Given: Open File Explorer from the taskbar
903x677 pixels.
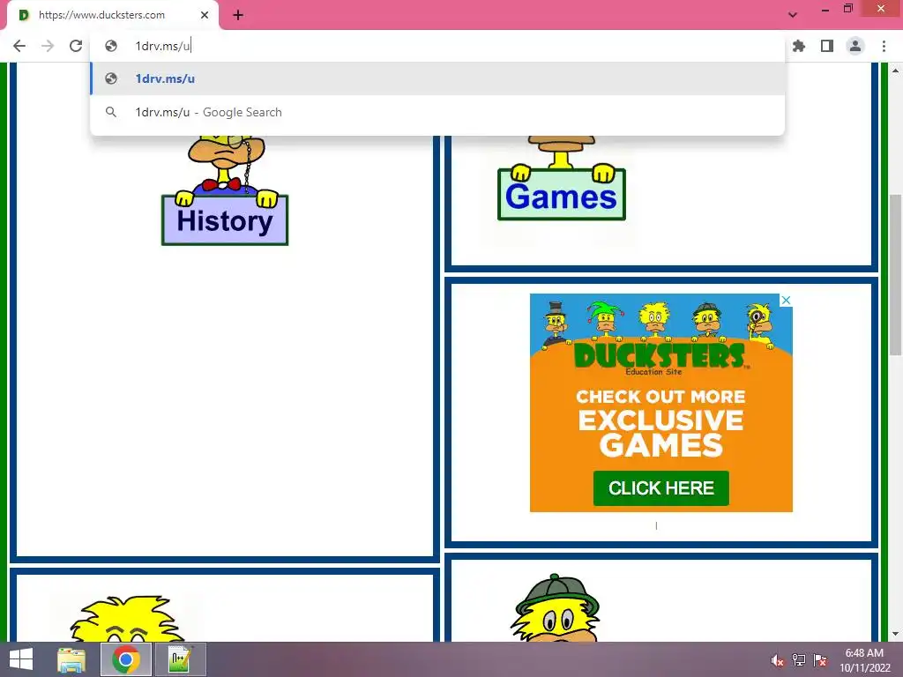Looking at the screenshot, I should [71, 659].
